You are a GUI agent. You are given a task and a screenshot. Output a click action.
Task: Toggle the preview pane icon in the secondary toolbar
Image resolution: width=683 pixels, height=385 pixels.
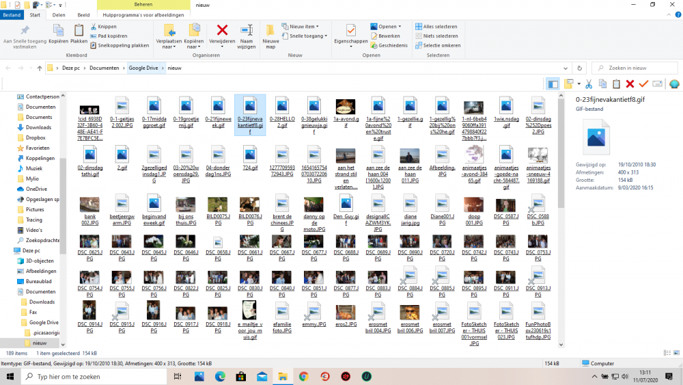coord(553,83)
